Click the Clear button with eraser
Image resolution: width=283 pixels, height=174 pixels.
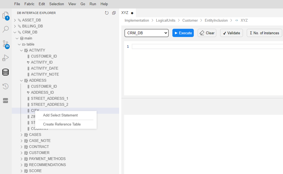click(207, 33)
